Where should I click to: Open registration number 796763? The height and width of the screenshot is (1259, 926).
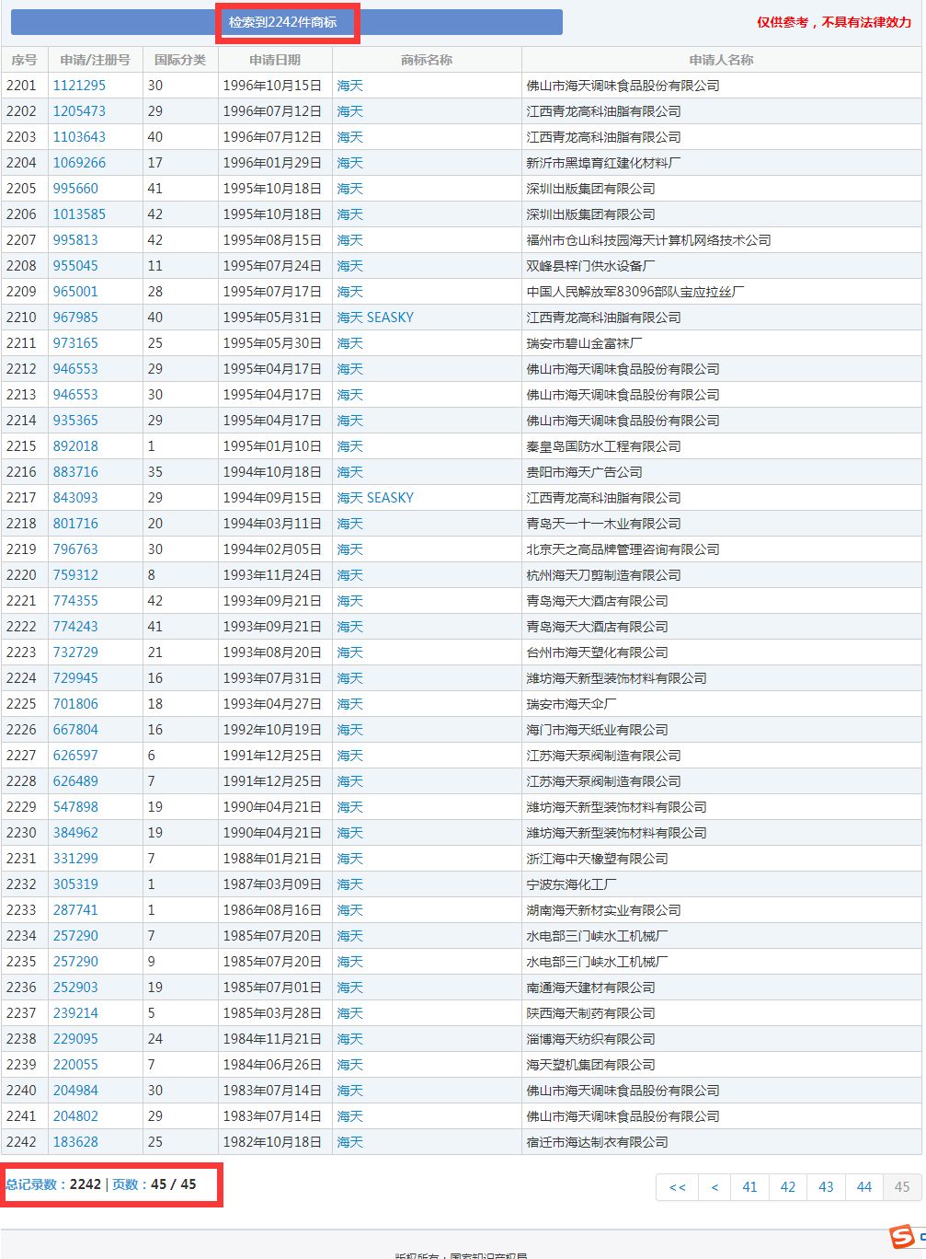75,549
